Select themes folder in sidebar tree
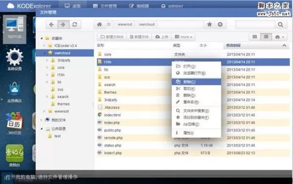 pos(63,104)
